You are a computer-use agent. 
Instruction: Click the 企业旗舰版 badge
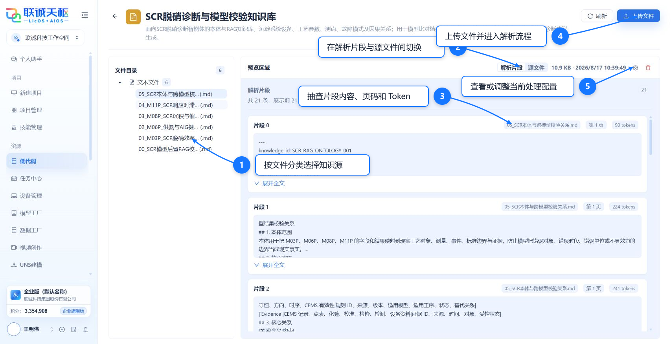[x=74, y=311]
